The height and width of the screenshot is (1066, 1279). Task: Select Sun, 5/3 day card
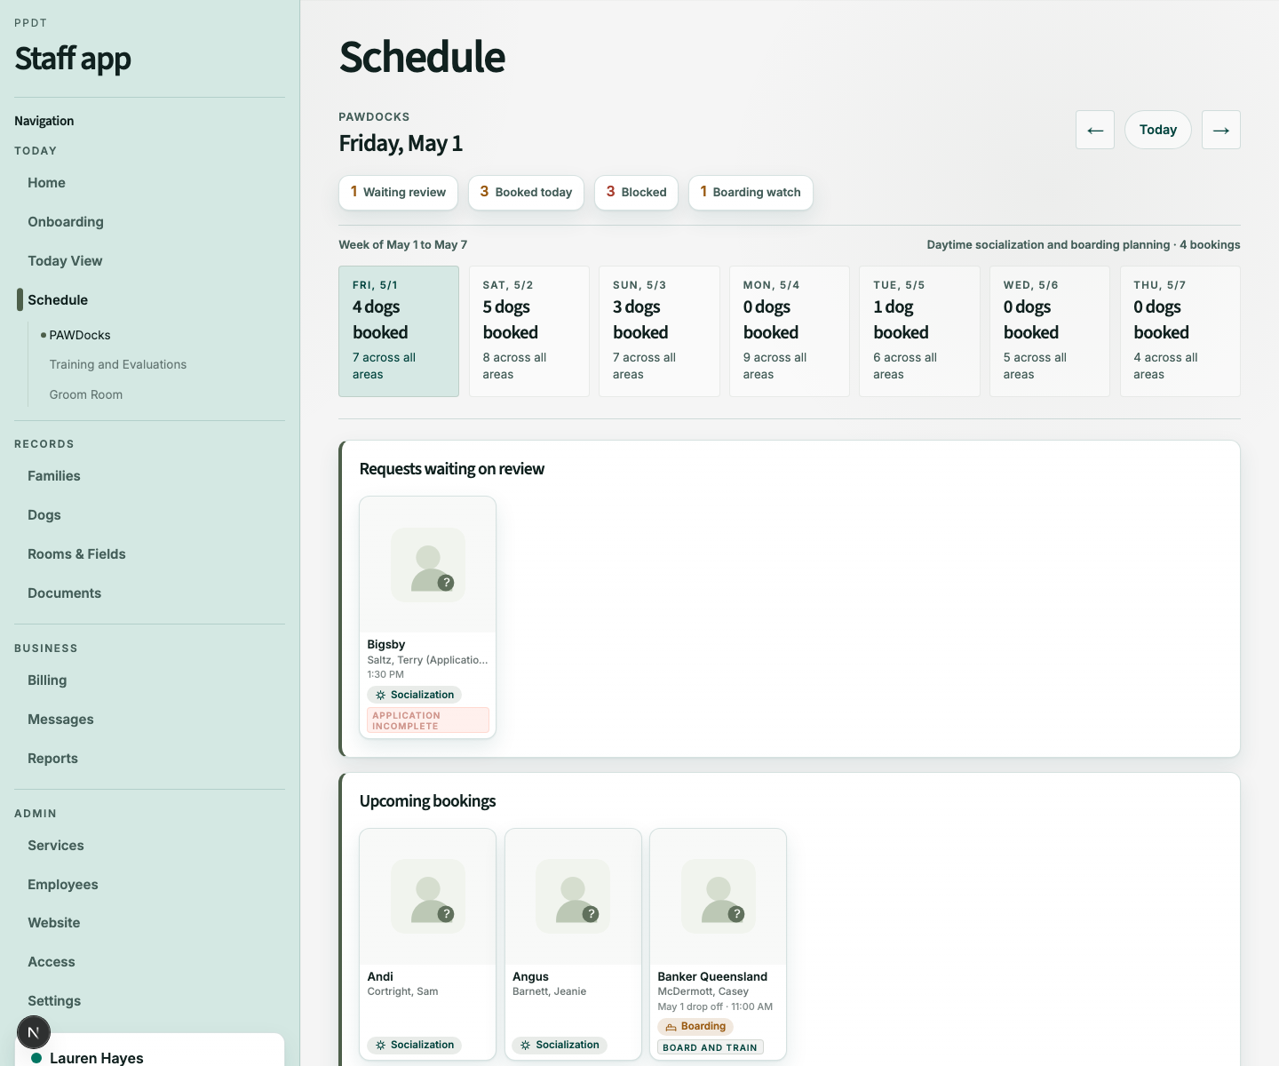(659, 331)
